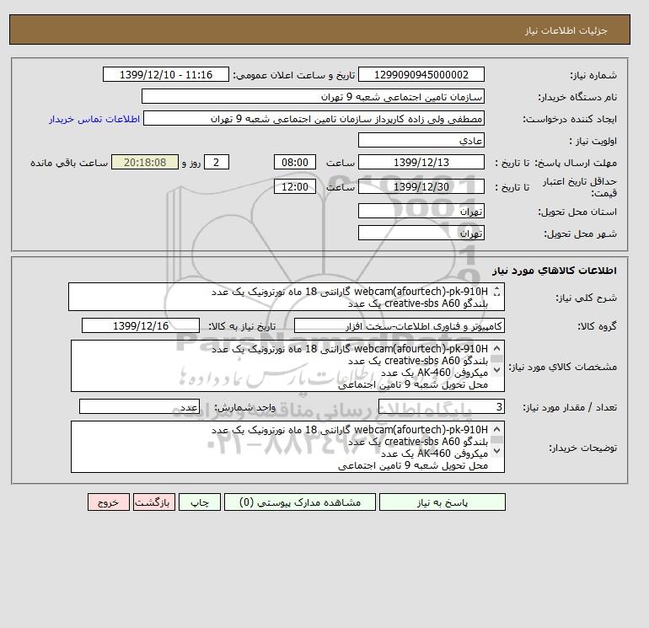Viewport: 649px width, 628px height.
Task: Open 'مشاهده مدارک پیوستی (0)' attachments
Action: pyautogui.click(x=300, y=502)
